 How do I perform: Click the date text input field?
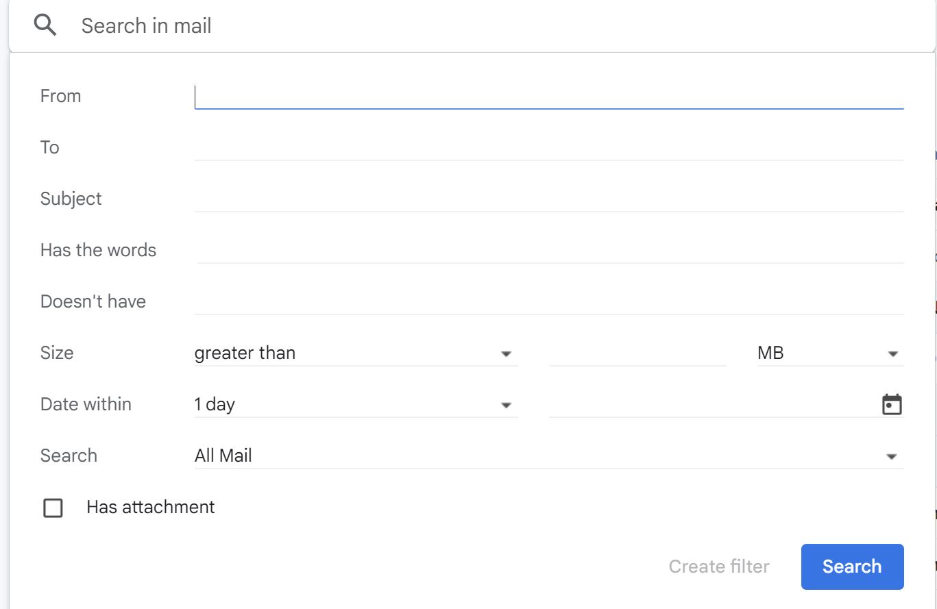point(713,405)
